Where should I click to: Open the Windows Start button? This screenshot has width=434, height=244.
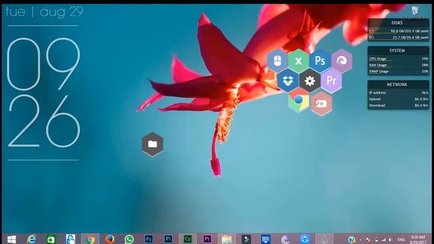pos(12,239)
